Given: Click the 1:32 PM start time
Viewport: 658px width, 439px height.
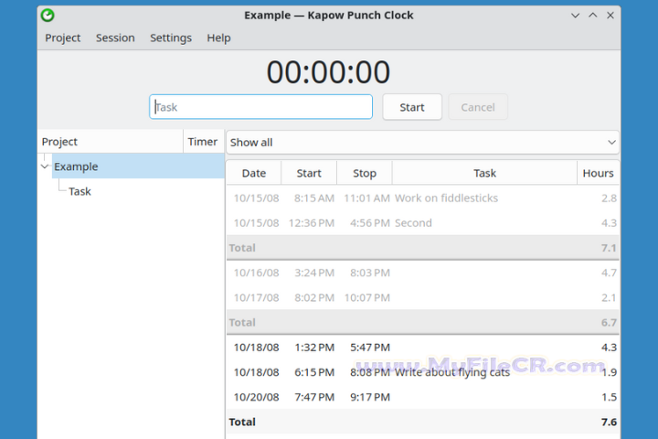Looking at the screenshot, I should point(314,348).
